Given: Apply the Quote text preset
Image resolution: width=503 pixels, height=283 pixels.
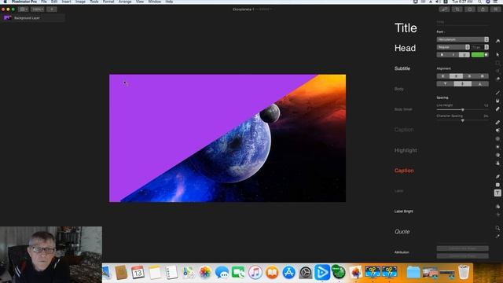Looking at the screenshot, I should click(x=402, y=231).
